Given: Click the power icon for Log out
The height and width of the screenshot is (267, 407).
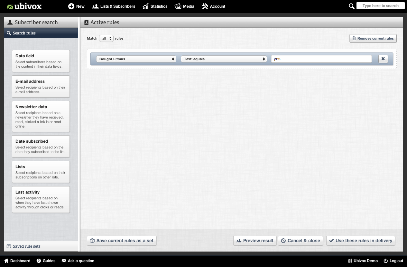Looking at the screenshot, I should pos(386,261).
